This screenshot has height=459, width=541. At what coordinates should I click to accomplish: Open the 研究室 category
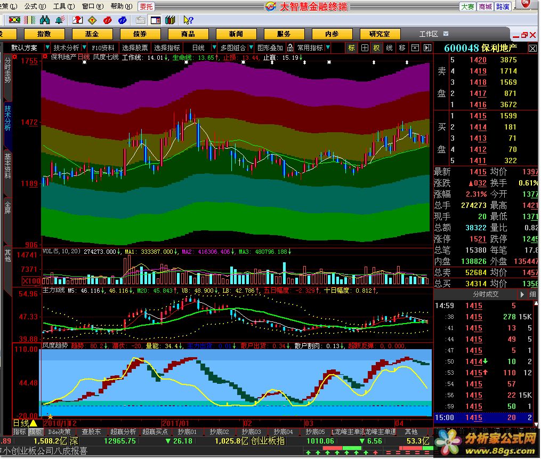pos(380,34)
